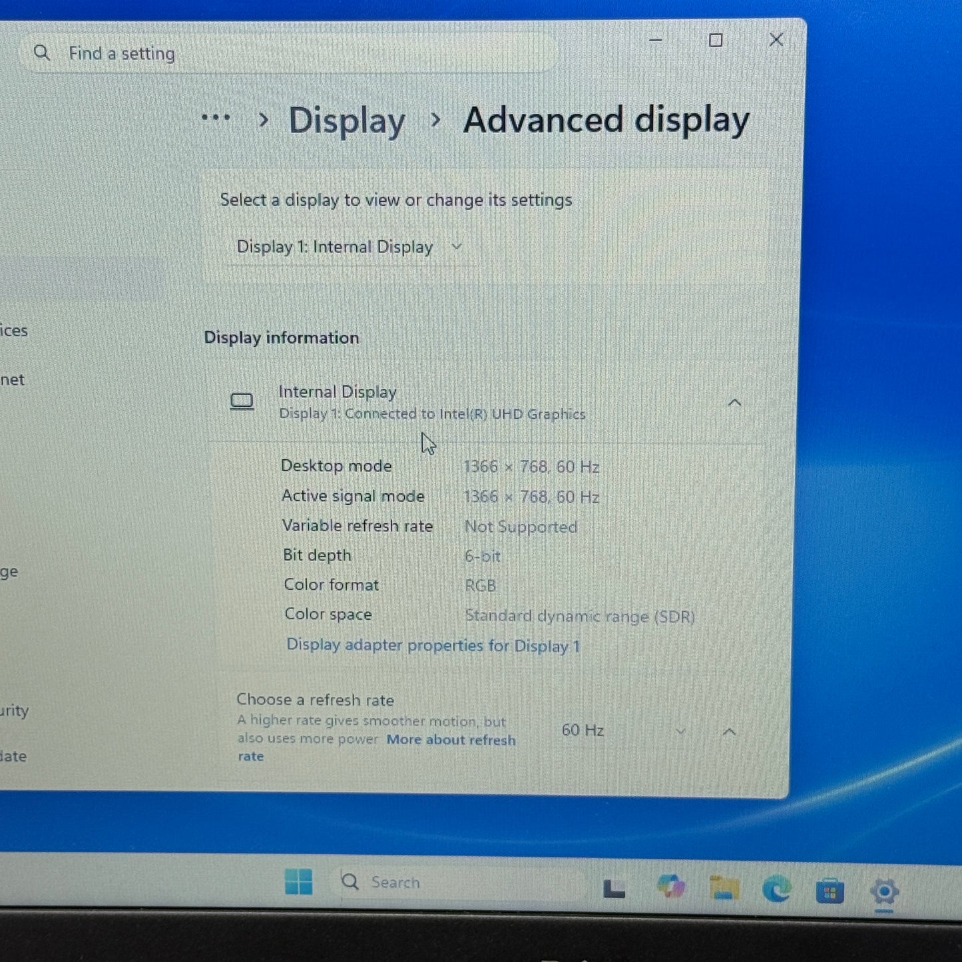Open Display adapter properties for Display 1

coord(433,645)
